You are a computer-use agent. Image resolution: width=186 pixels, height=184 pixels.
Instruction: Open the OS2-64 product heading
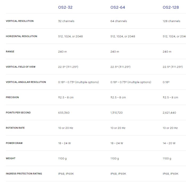(118, 7)
